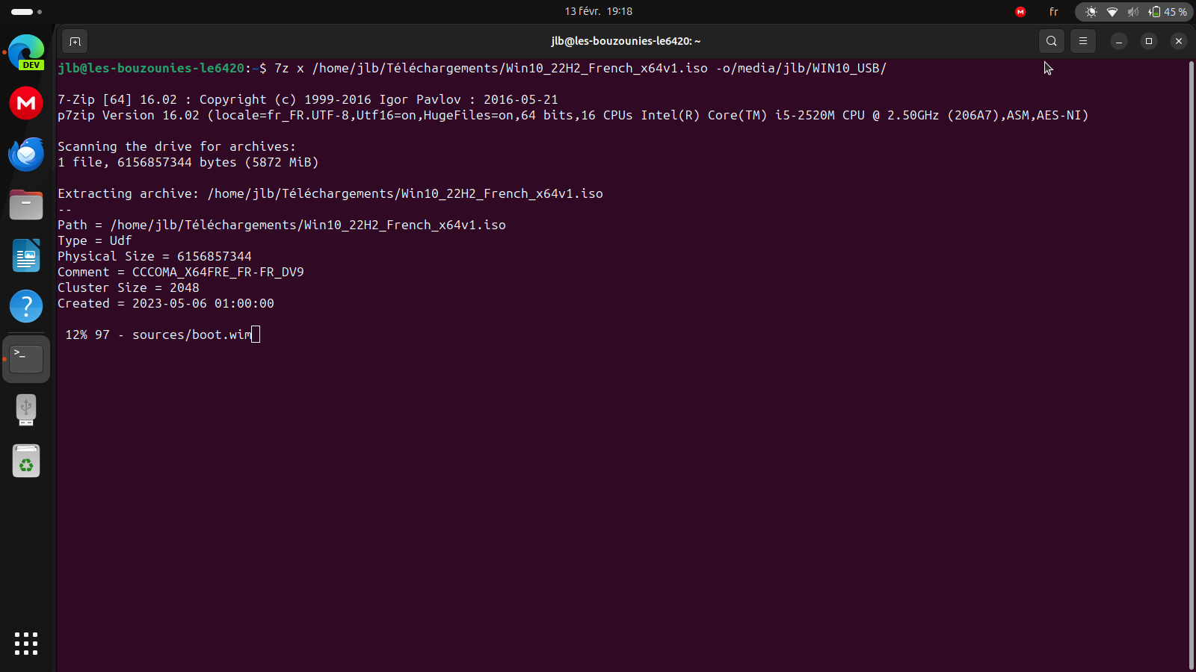
Task: Maximize the terminal window
Action: point(1149,41)
